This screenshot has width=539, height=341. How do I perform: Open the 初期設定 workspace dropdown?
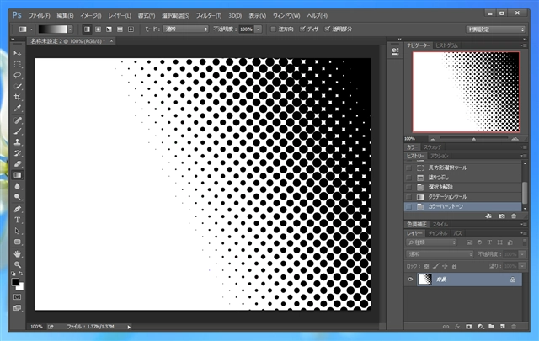coord(495,29)
